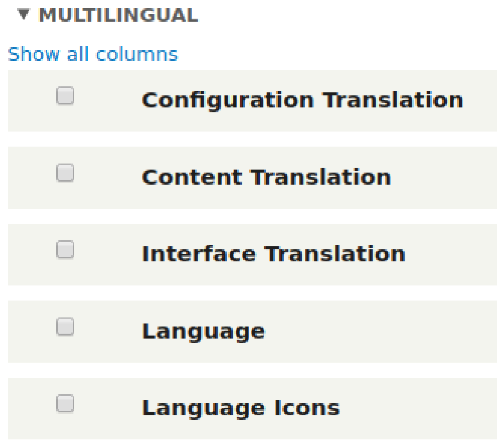The image size is (497, 446).
Task: Click the Language Icons label text
Action: point(241,409)
